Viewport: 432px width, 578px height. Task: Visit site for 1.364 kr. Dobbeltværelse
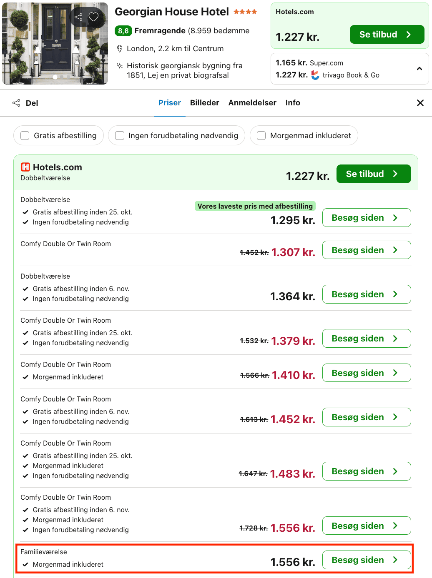(x=367, y=294)
